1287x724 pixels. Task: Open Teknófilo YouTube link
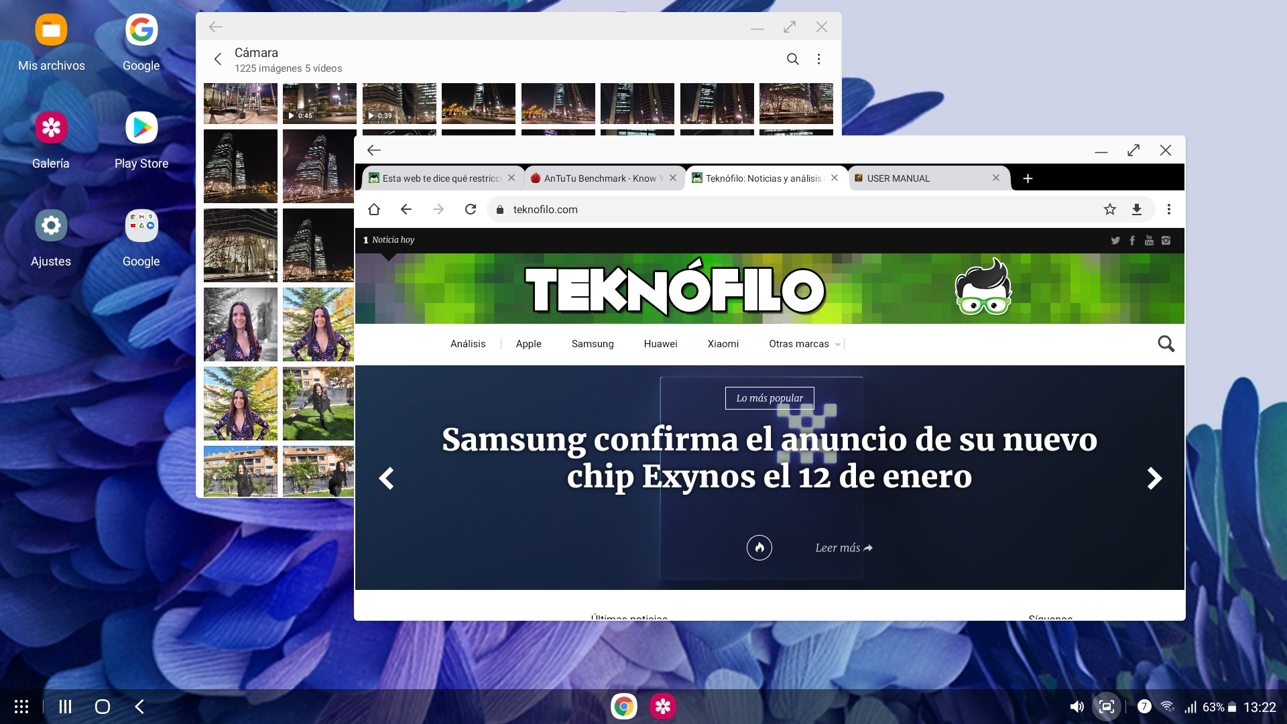(x=1149, y=241)
